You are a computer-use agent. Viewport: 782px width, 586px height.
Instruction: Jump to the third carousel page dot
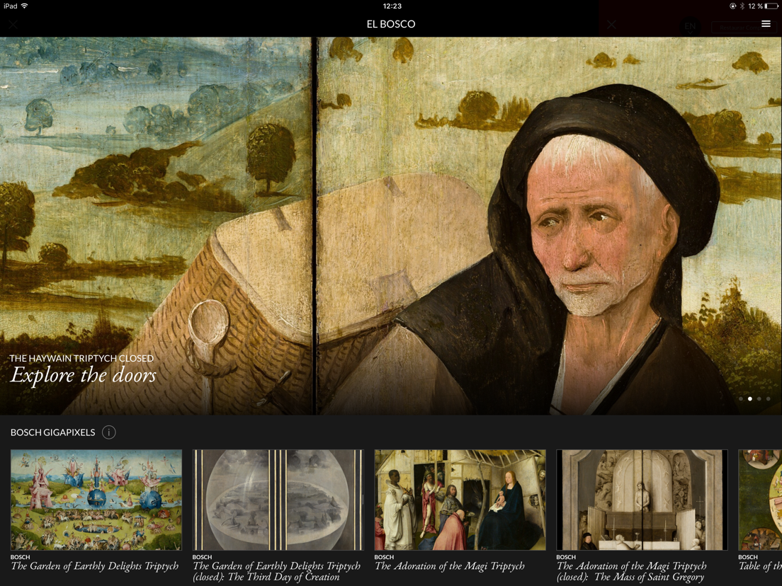[x=759, y=398]
